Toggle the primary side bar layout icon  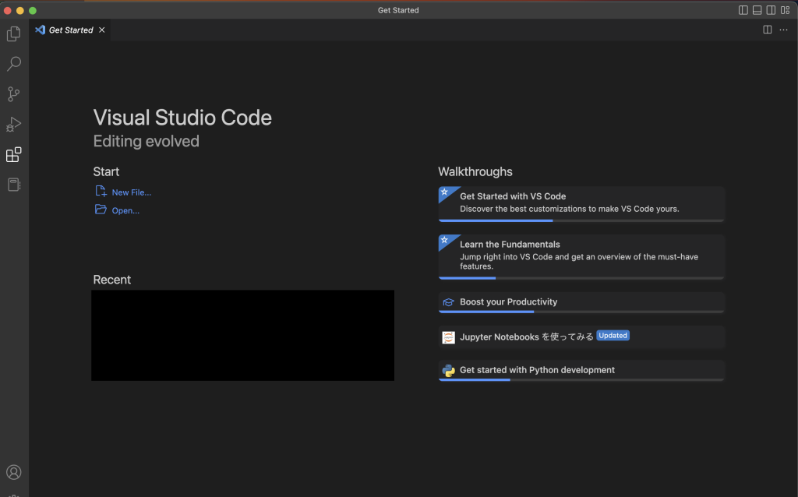click(x=743, y=10)
